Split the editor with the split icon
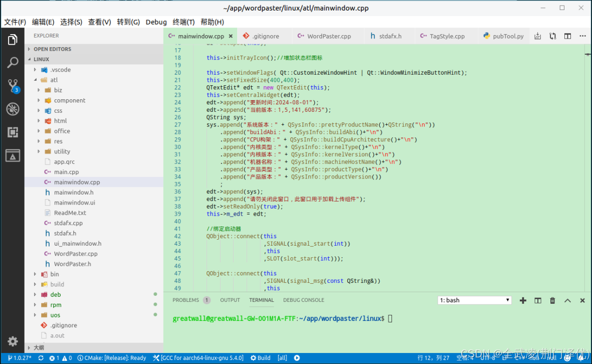Screen dimensions: 592x364 point(567,36)
